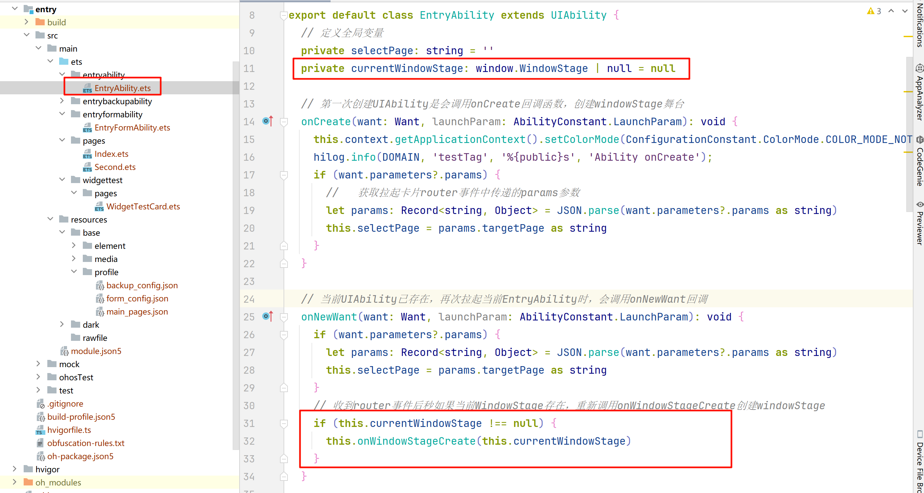
Task: Open the Device File Browser tab
Action: [919, 463]
